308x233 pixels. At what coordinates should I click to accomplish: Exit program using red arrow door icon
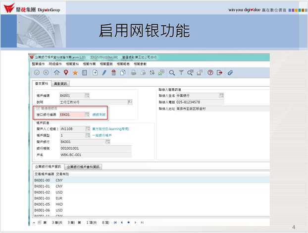[219, 72]
